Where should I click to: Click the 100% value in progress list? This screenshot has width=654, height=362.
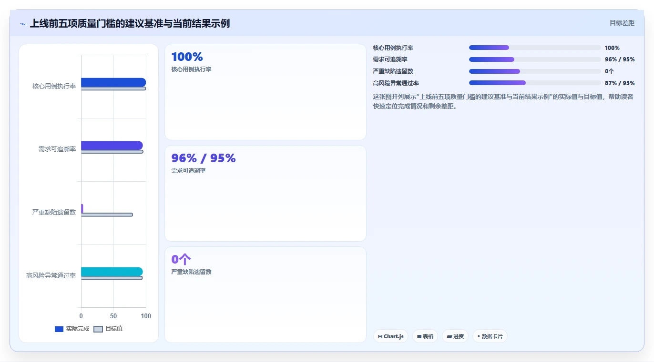(612, 48)
